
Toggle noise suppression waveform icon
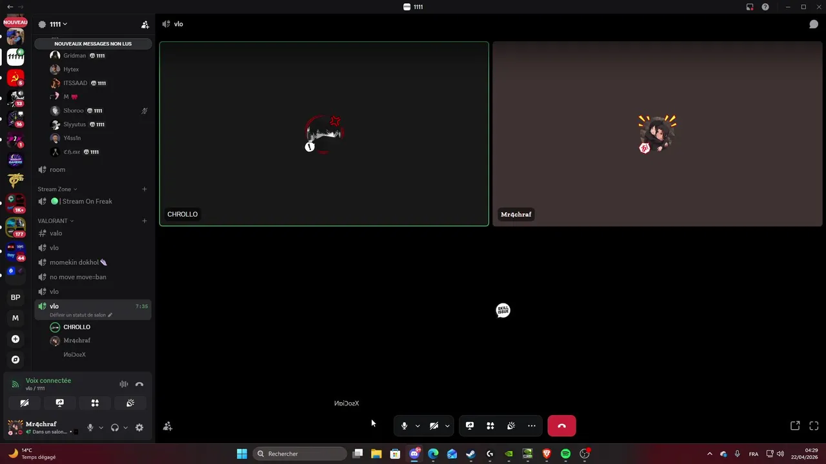point(124,384)
